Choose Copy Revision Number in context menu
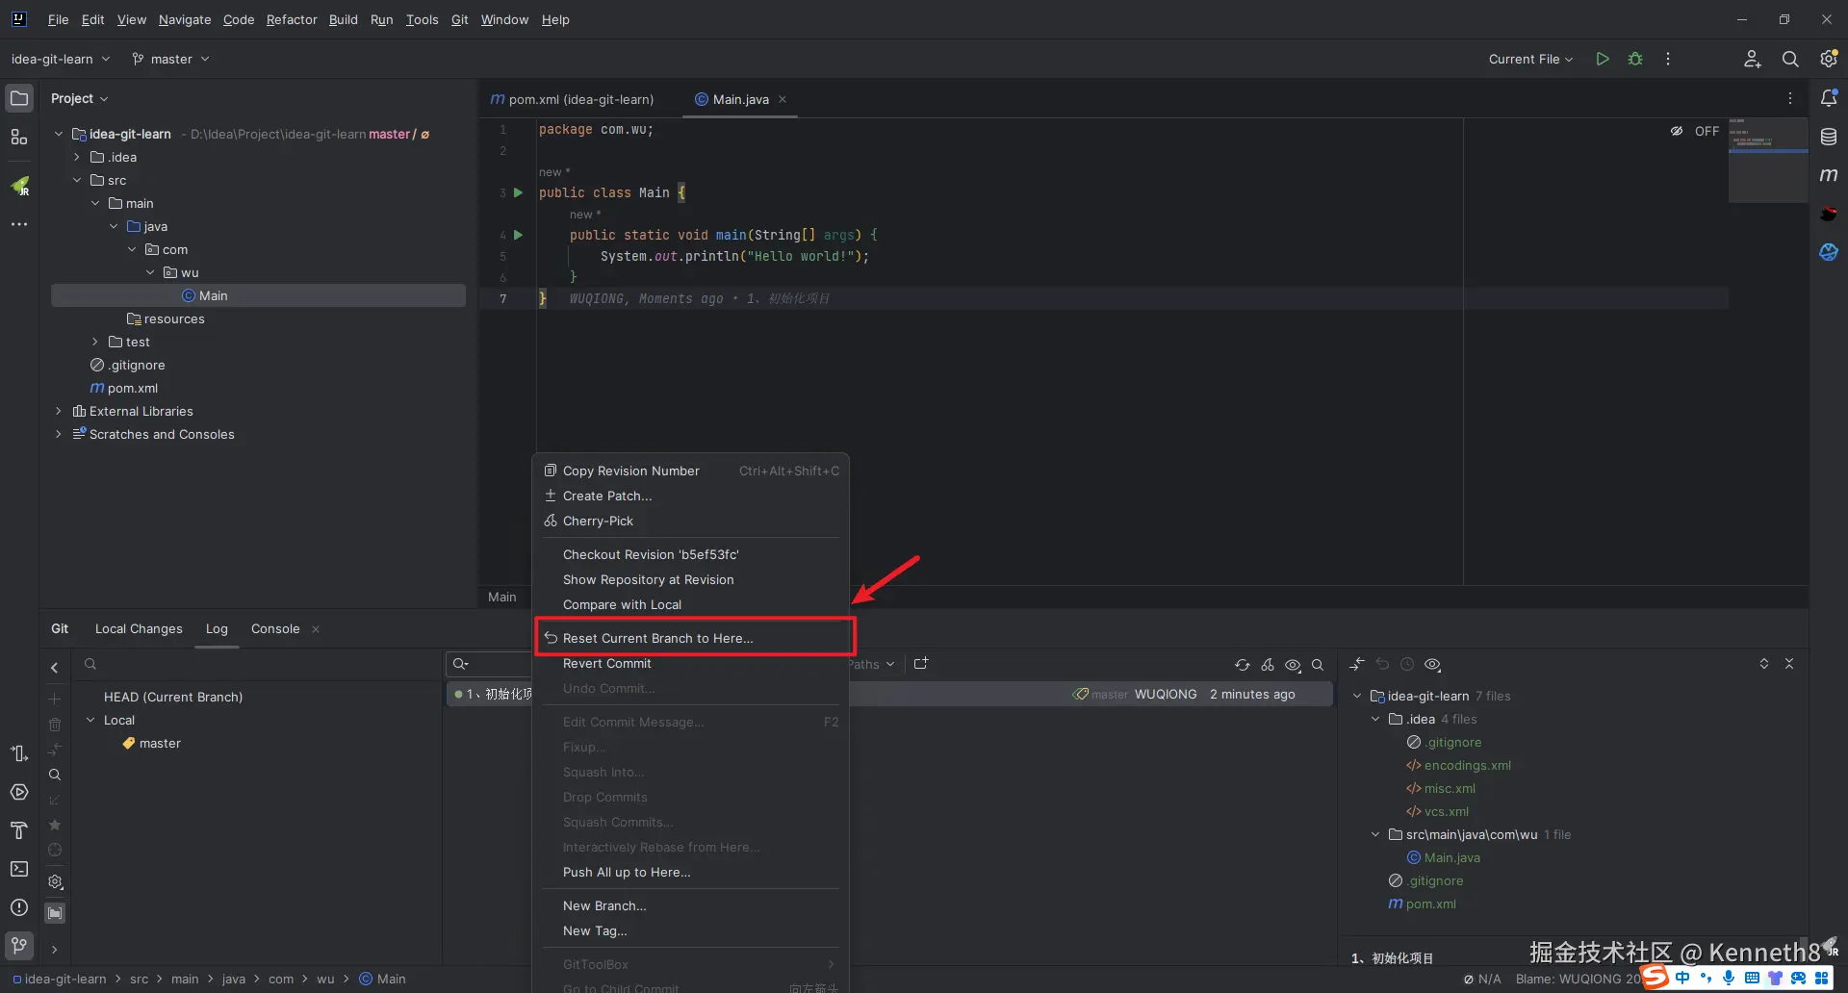Screen dimensions: 1848x993 691,471
